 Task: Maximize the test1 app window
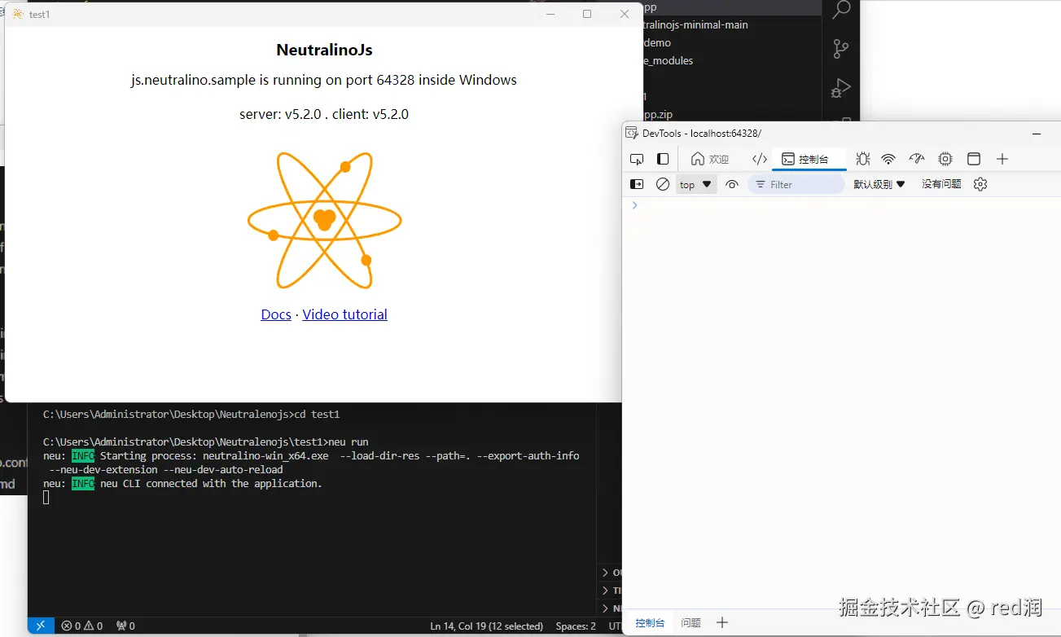(587, 14)
